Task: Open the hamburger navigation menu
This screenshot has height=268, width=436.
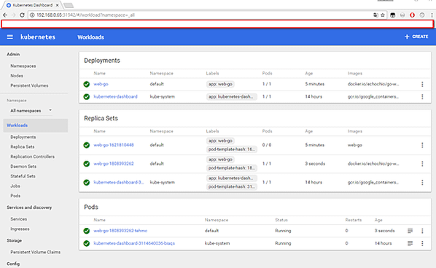Action: (9, 37)
